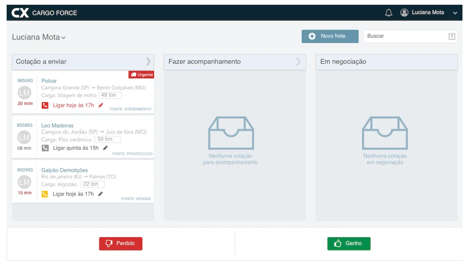Click the 08 min timer on Leo Madeiras card
Screen dimensions: 471x265
[24, 148]
